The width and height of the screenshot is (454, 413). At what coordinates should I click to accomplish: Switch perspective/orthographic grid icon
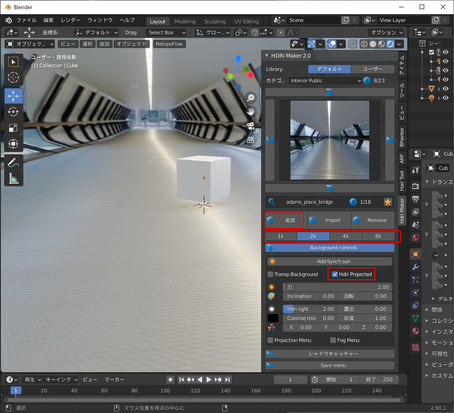251,140
